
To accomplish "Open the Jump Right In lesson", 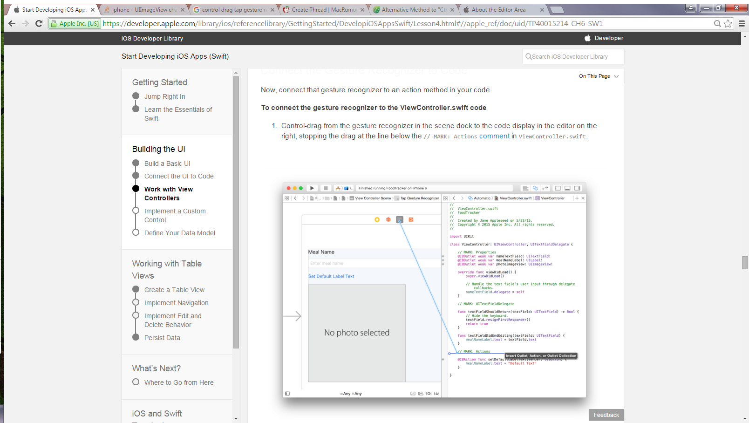I will tap(165, 96).
